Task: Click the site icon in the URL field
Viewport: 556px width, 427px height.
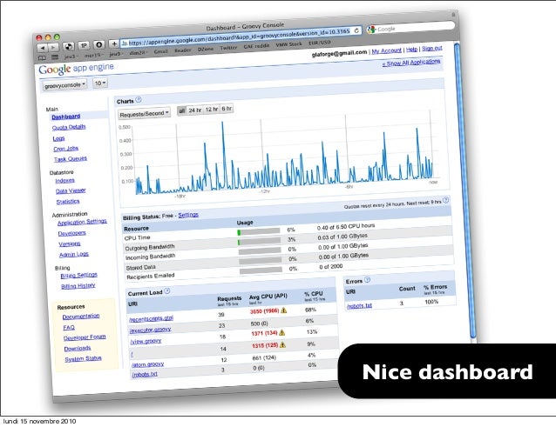Action: (124, 43)
